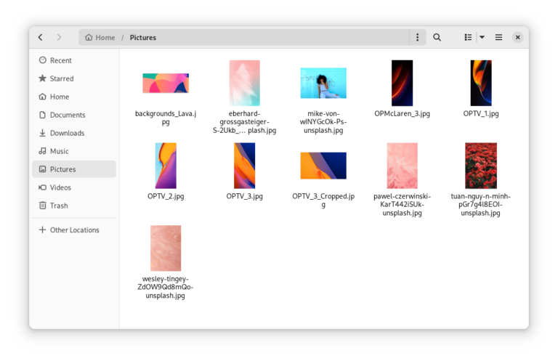Select OPTV_1.jpg thumbnail
The width and height of the screenshot is (558, 361).
[x=481, y=83]
